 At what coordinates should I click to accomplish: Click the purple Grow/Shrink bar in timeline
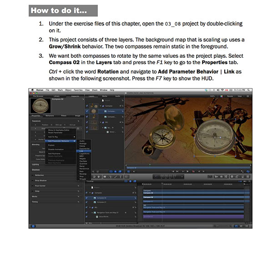(193, 217)
